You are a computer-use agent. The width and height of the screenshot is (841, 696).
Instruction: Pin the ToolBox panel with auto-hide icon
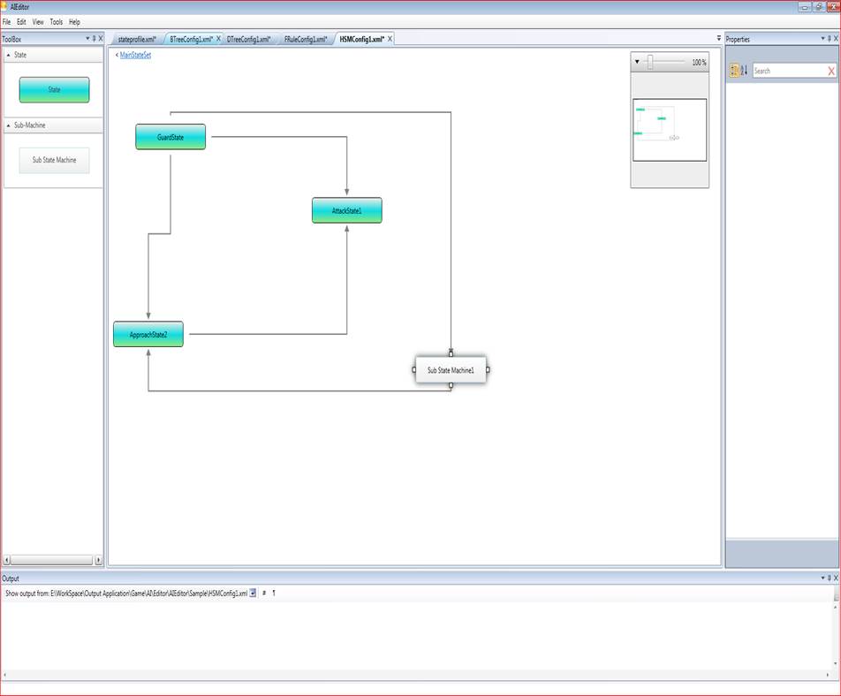94,39
